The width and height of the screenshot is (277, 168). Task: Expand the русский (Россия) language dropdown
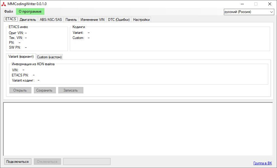click(249, 12)
